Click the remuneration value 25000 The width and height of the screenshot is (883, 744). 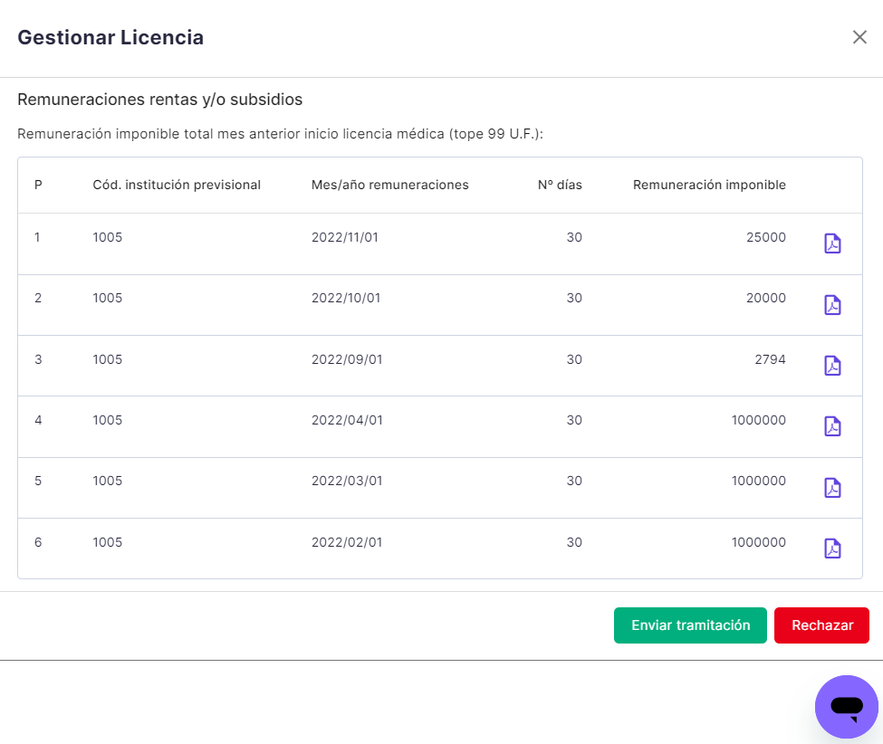766,237
